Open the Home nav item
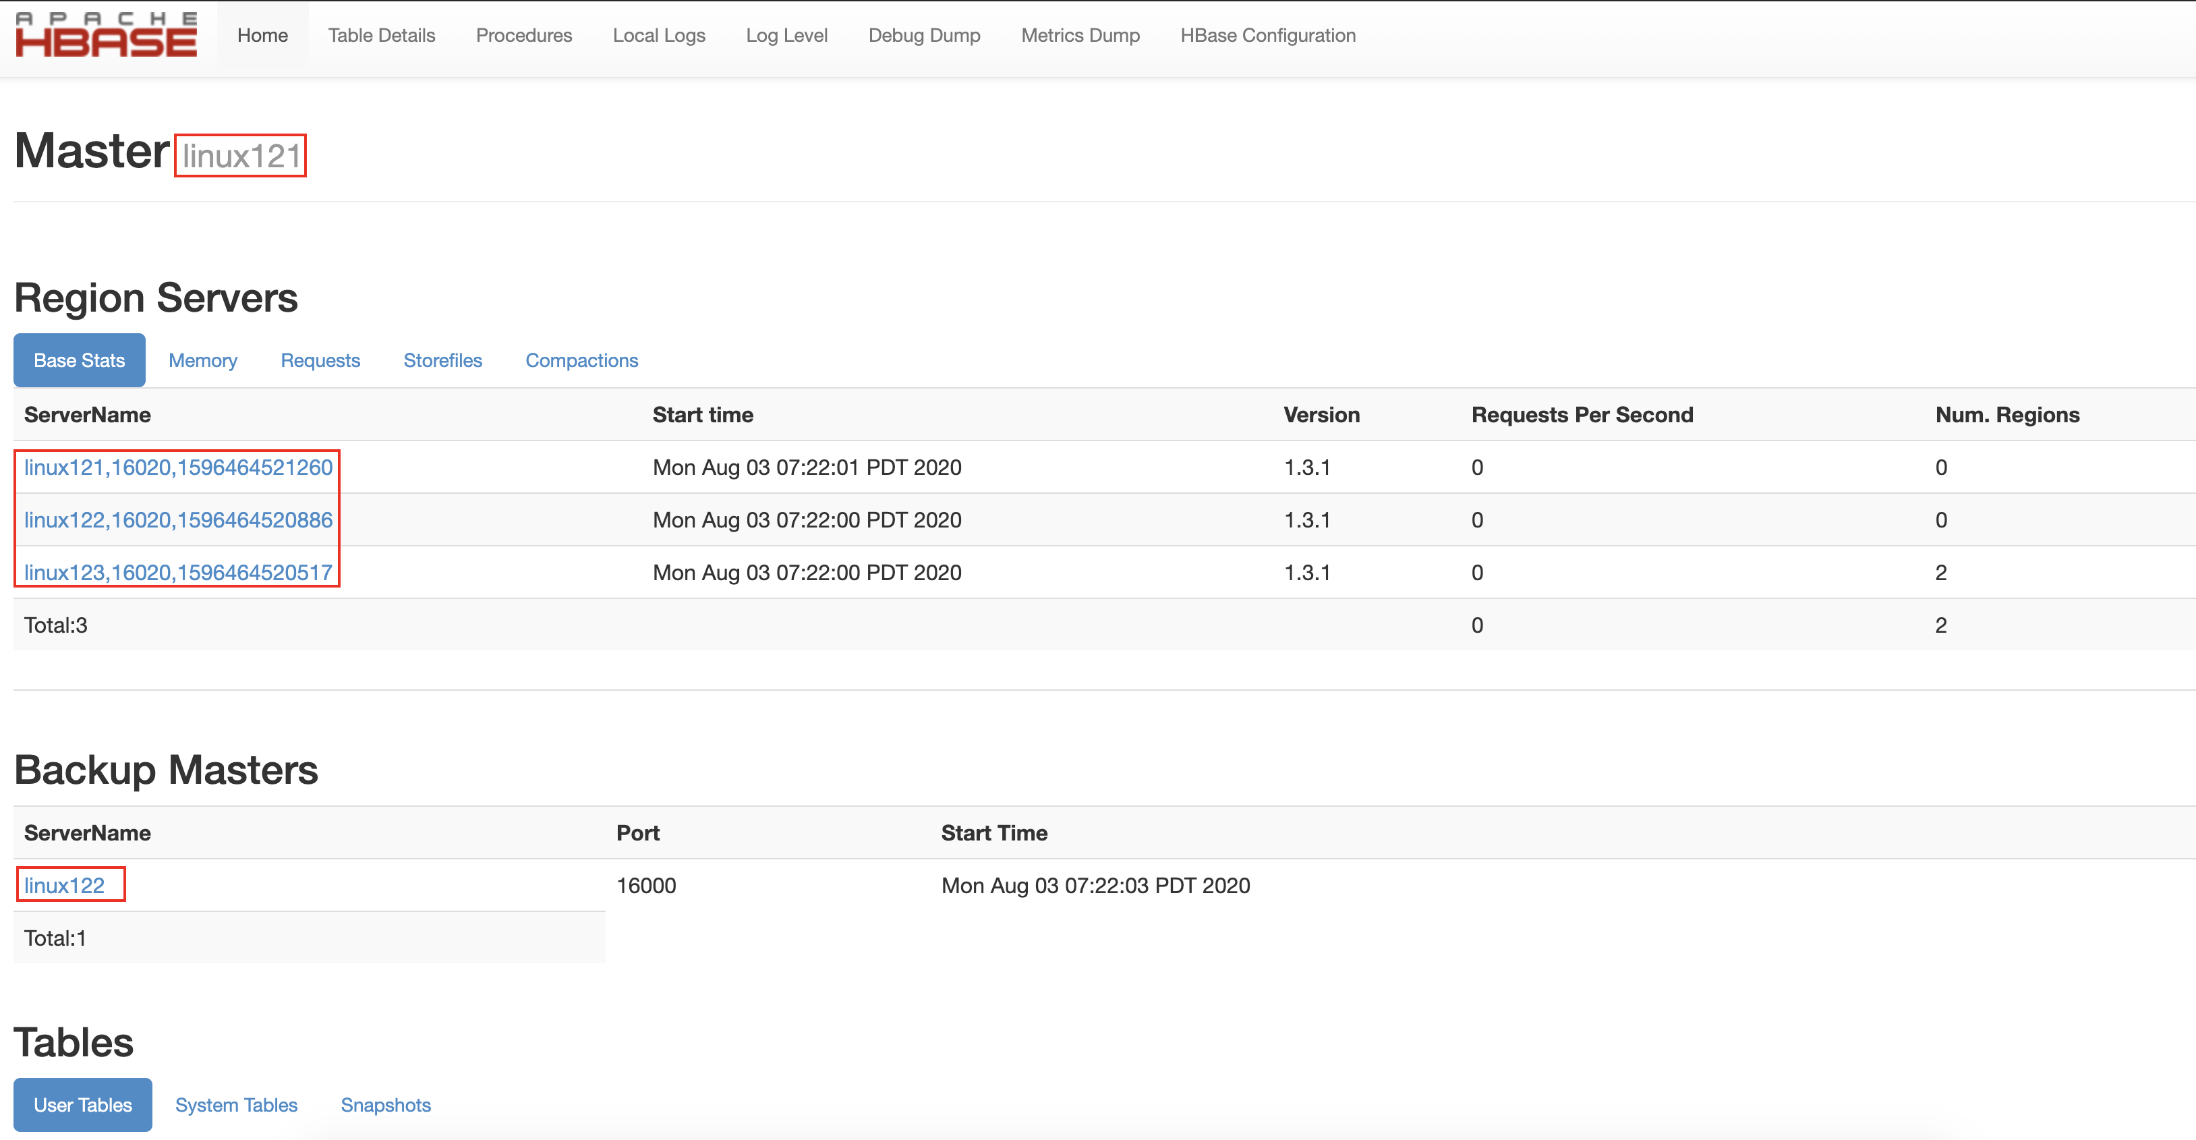The height and width of the screenshot is (1140, 2196). tap(262, 35)
